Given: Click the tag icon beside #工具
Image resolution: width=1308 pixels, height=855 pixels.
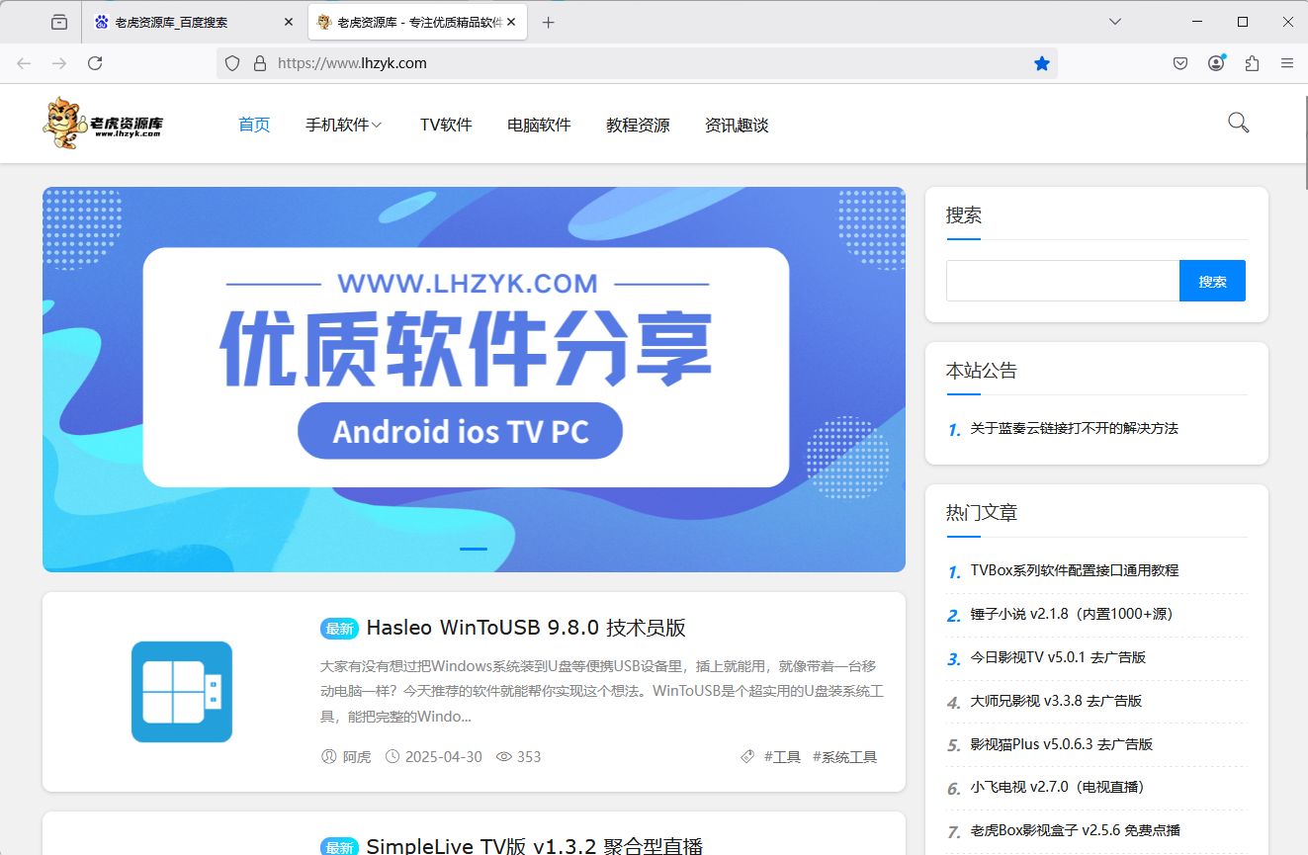Looking at the screenshot, I should pyautogui.click(x=747, y=757).
